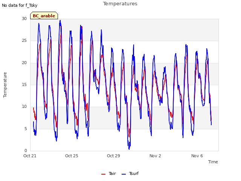Click the Nov 6 x-axis tick label

click(197, 156)
